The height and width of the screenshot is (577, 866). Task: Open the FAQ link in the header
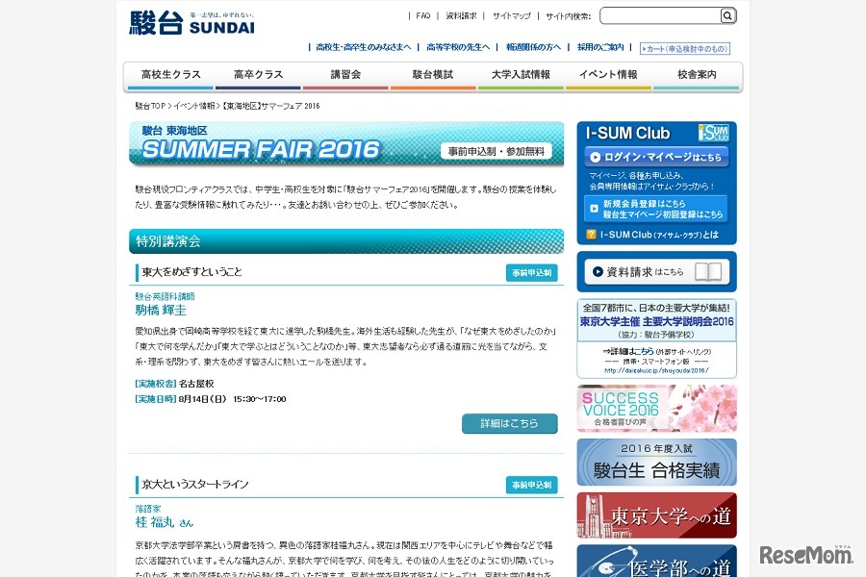tap(422, 14)
